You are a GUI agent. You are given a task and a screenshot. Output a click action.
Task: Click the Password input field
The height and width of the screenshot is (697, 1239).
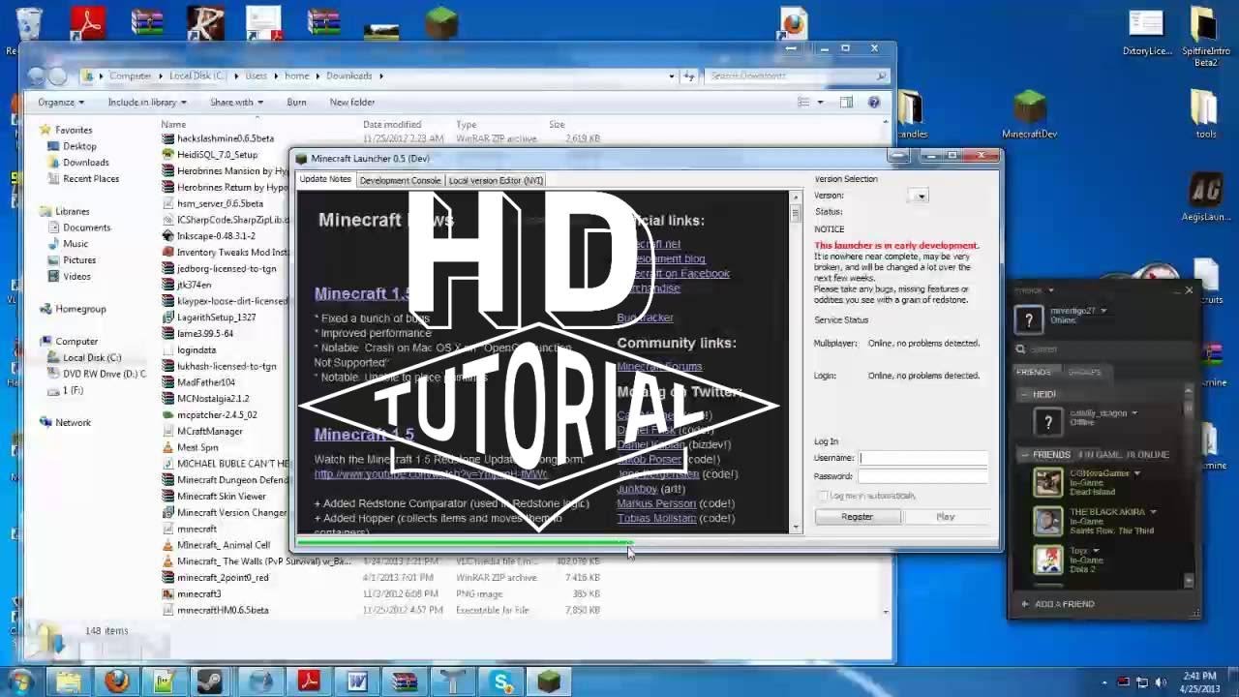click(922, 476)
